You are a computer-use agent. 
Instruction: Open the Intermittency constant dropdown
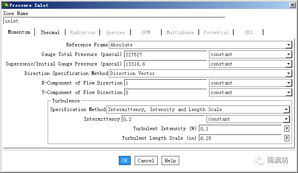(x=286, y=119)
